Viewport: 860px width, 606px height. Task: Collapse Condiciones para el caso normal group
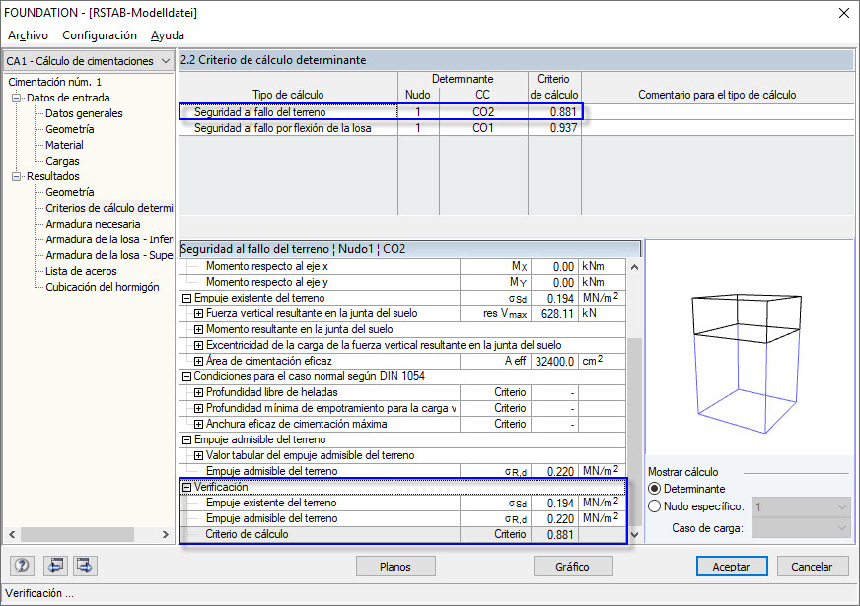coord(186,377)
